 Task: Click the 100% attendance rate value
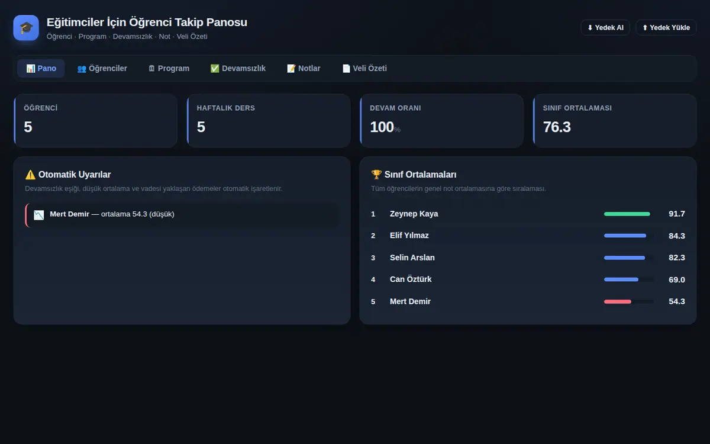click(x=385, y=127)
